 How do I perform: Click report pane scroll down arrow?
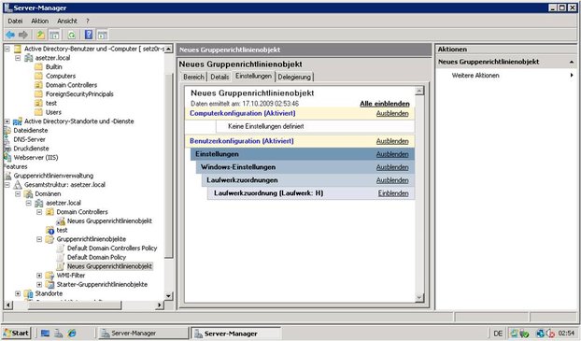click(x=419, y=297)
